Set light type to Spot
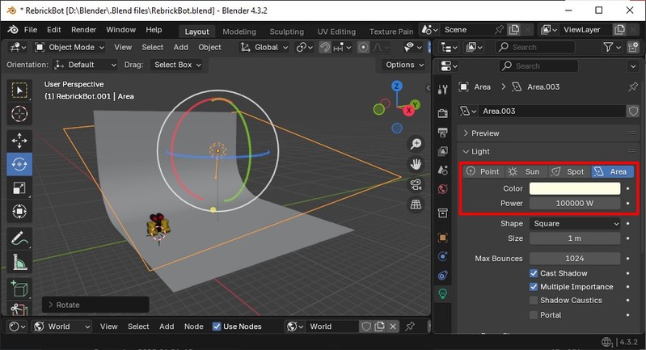 [568, 171]
